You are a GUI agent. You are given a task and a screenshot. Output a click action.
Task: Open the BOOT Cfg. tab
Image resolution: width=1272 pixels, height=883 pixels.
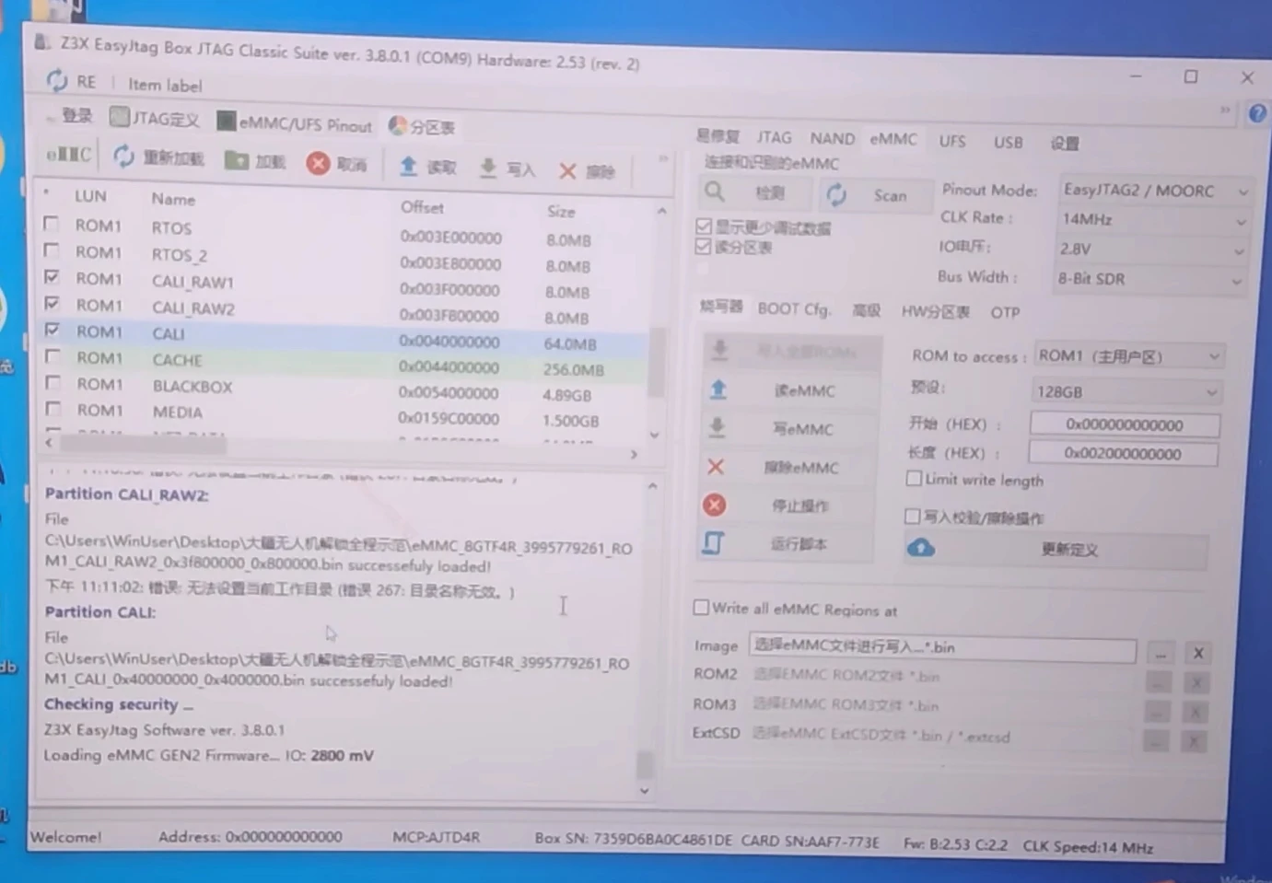click(794, 309)
